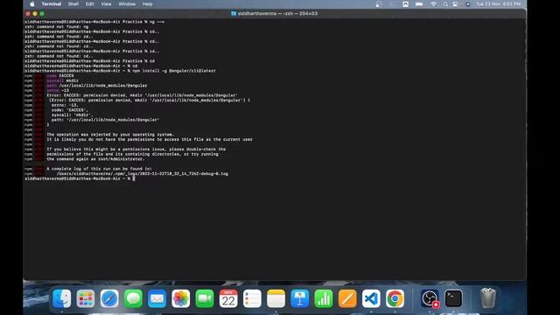
Task: Open the Help menu
Action: [148, 4]
